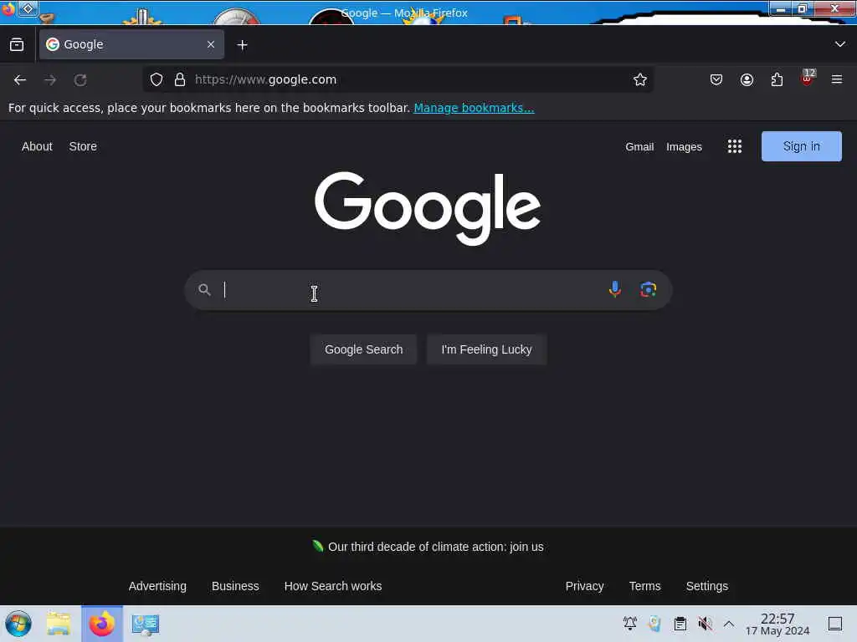Open Images link
The height and width of the screenshot is (642, 857).
[684, 147]
